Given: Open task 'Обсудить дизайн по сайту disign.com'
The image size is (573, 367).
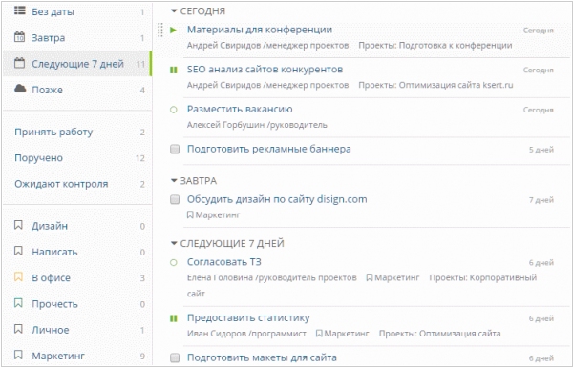Looking at the screenshot, I should [x=277, y=199].
